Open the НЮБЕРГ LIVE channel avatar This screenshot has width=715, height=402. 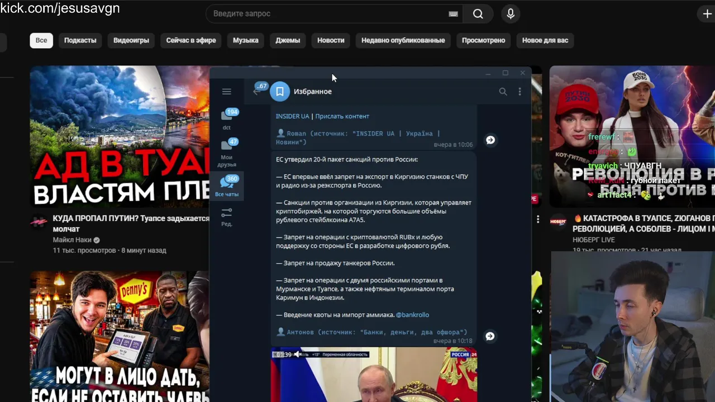pyautogui.click(x=559, y=222)
